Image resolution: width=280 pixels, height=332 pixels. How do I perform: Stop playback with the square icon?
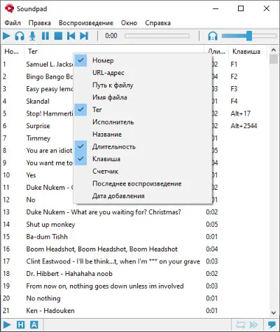(x=58, y=36)
